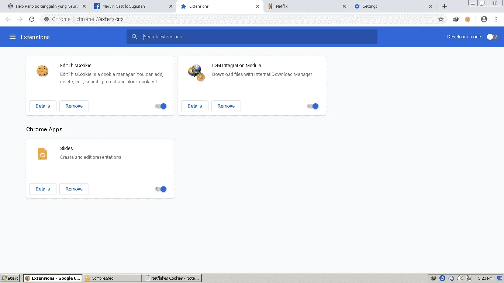Close the Extensions tab

pos(257,6)
